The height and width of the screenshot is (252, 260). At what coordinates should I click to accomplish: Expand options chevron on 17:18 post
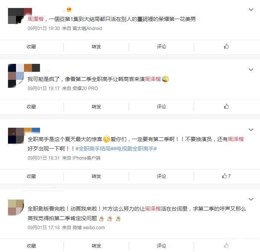251,199
